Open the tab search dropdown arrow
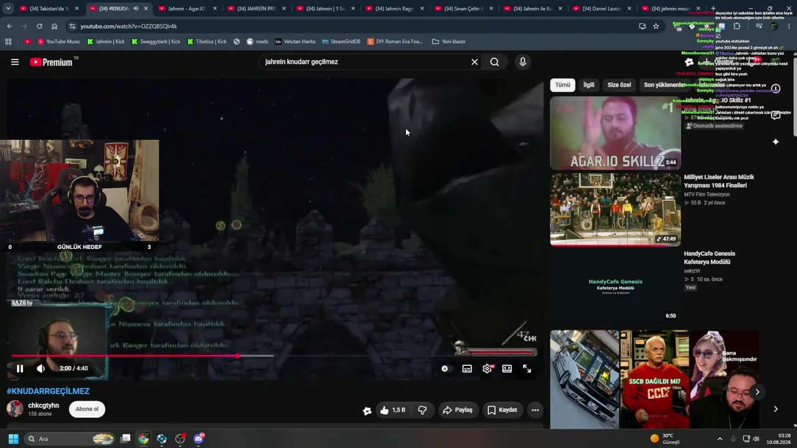797x448 pixels. tap(8, 9)
